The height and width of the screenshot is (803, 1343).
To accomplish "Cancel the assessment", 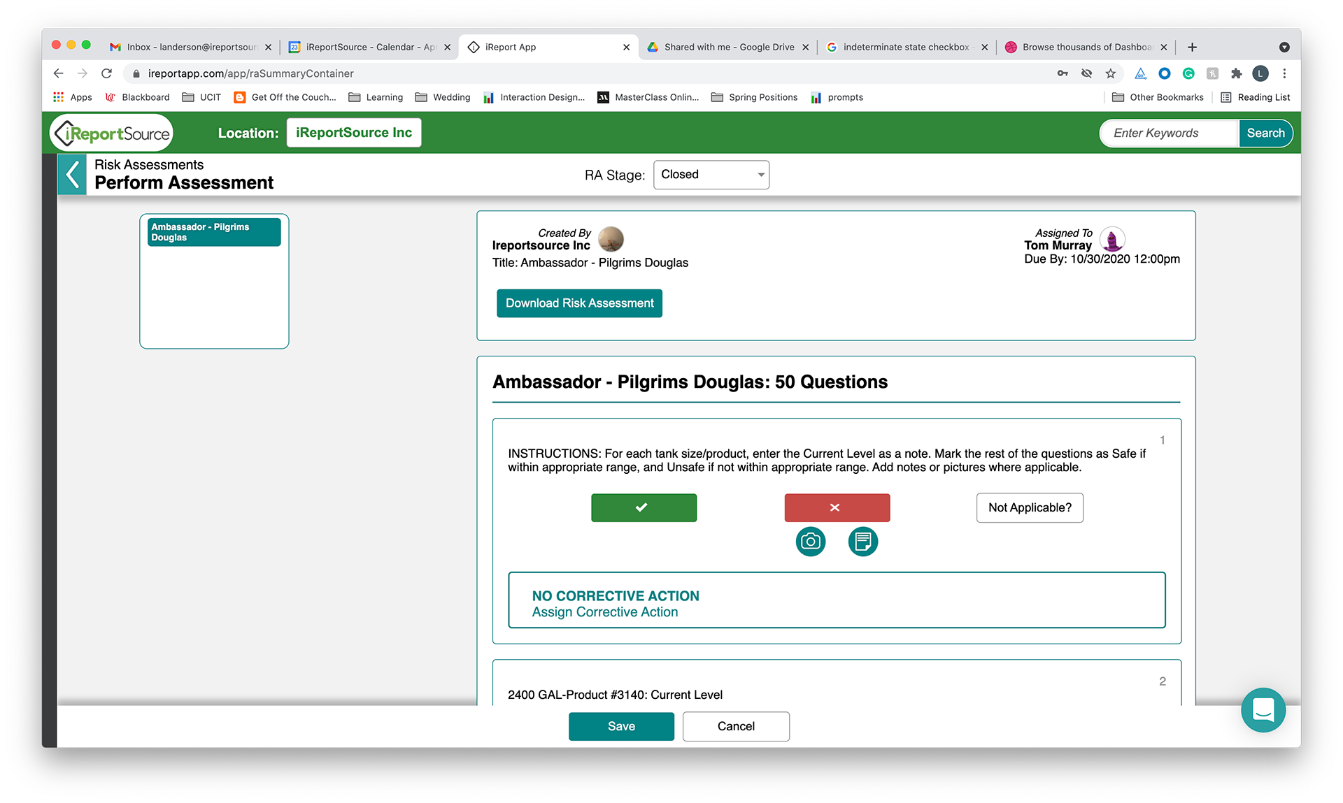I will point(736,726).
